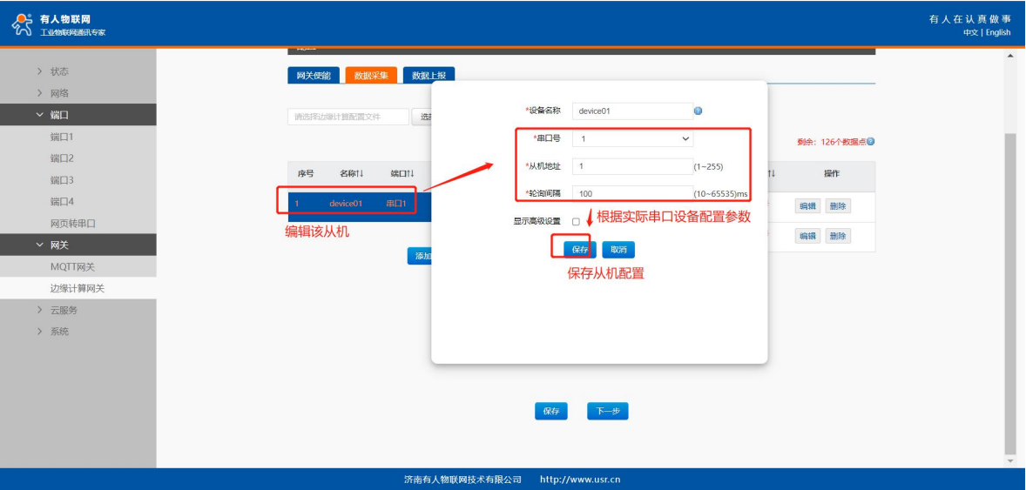Click the help icon beside device name field
1026x490 pixels.
click(x=699, y=111)
